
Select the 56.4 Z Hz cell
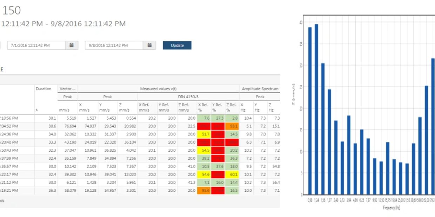tap(274, 183)
